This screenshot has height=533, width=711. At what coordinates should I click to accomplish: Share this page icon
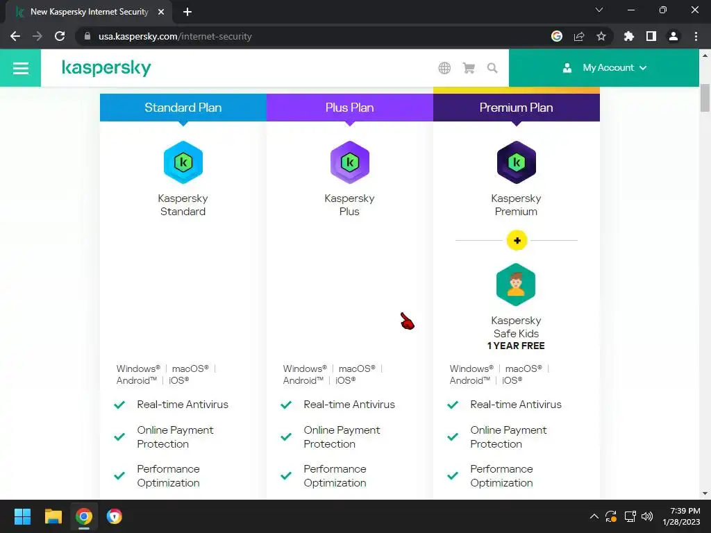pos(579,36)
